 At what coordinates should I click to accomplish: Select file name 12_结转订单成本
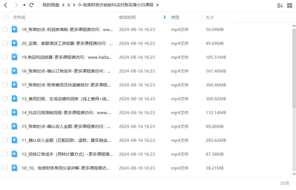[x=67, y=154]
